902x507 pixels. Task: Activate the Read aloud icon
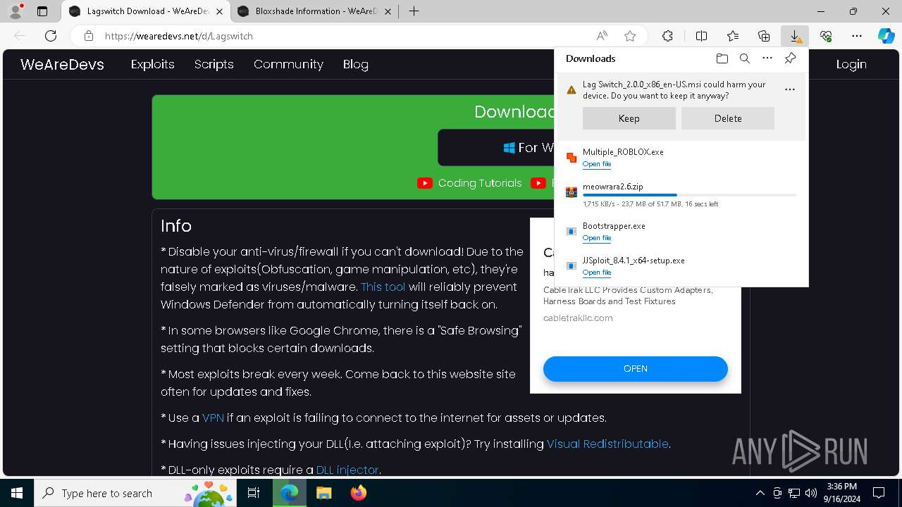point(602,36)
